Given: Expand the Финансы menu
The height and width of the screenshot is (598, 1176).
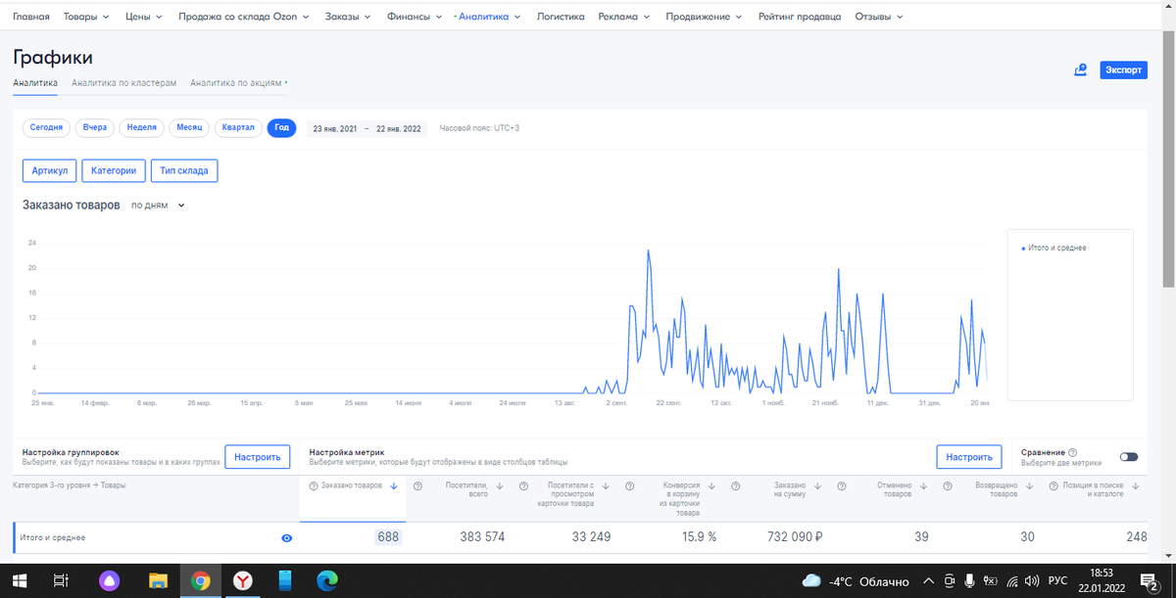Looking at the screenshot, I should (x=415, y=17).
